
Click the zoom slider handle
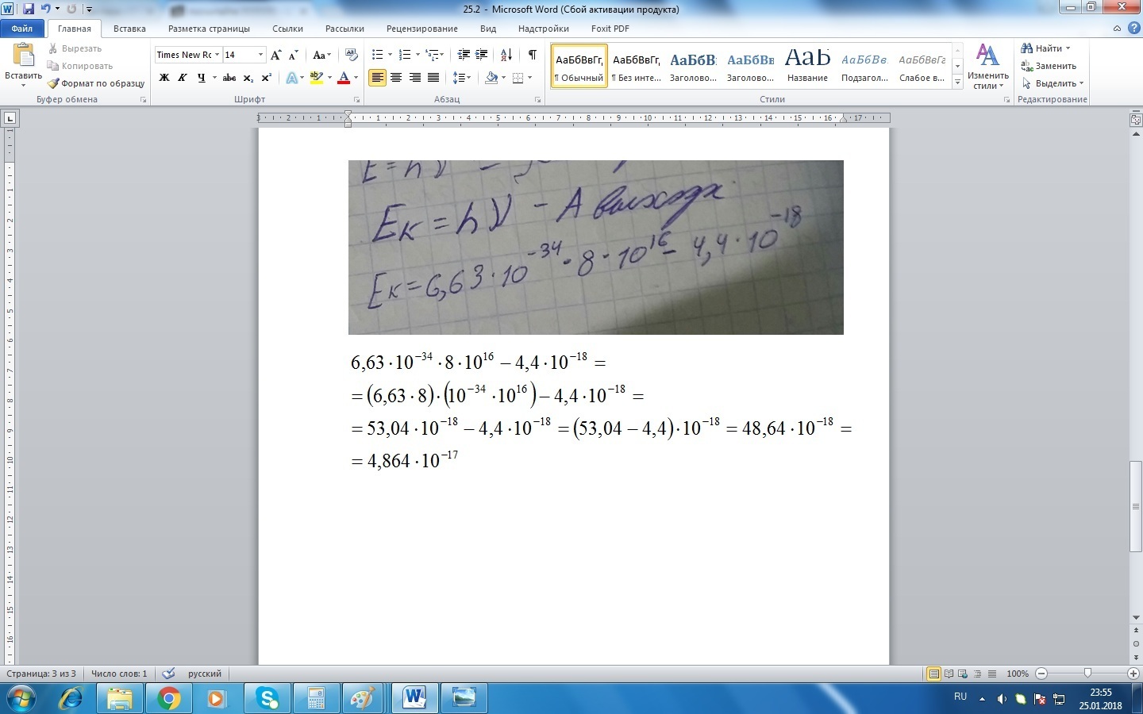pos(1087,674)
